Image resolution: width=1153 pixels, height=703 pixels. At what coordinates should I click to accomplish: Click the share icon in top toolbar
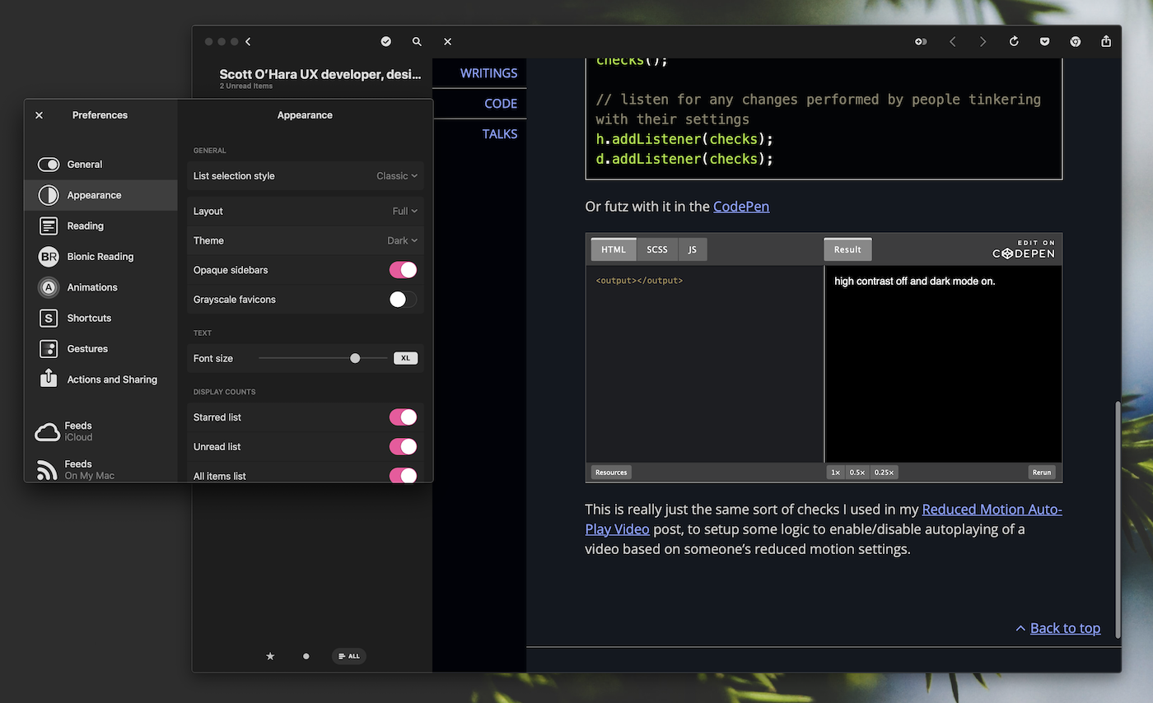coord(1106,41)
